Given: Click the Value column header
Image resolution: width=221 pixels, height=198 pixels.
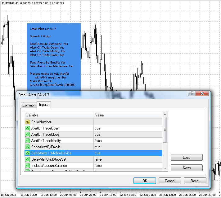Looking at the screenshot, I should pyautogui.click(x=128, y=115).
